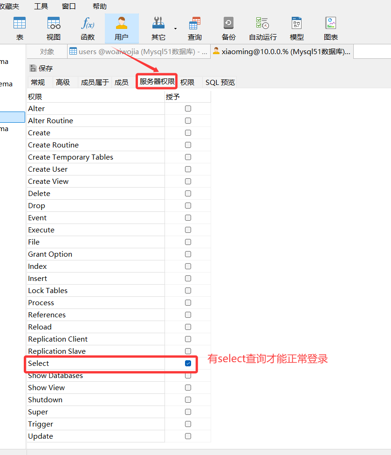The image size is (391, 455).
Task: Tick the Grant Option checkbox
Action: click(188, 254)
